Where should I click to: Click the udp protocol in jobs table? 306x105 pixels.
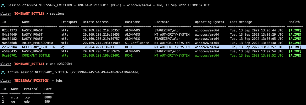(27, 102)
